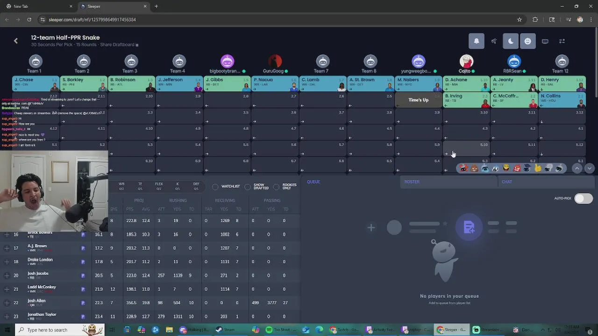The height and width of the screenshot is (336, 598).
Task: Send the poop emoji reaction
Action: pyautogui.click(x=474, y=168)
